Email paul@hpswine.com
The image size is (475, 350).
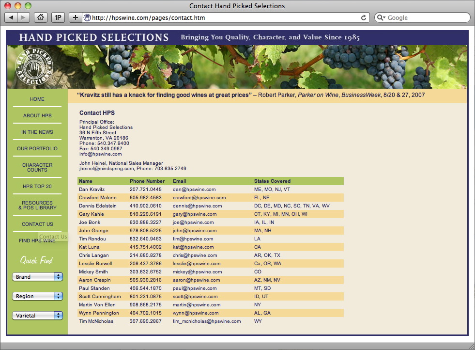coord(195,288)
